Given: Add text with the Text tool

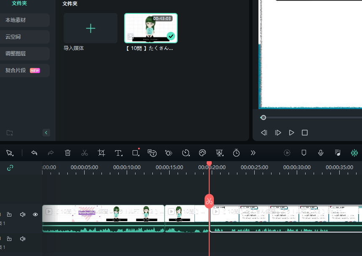Looking at the screenshot, I should [119, 153].
